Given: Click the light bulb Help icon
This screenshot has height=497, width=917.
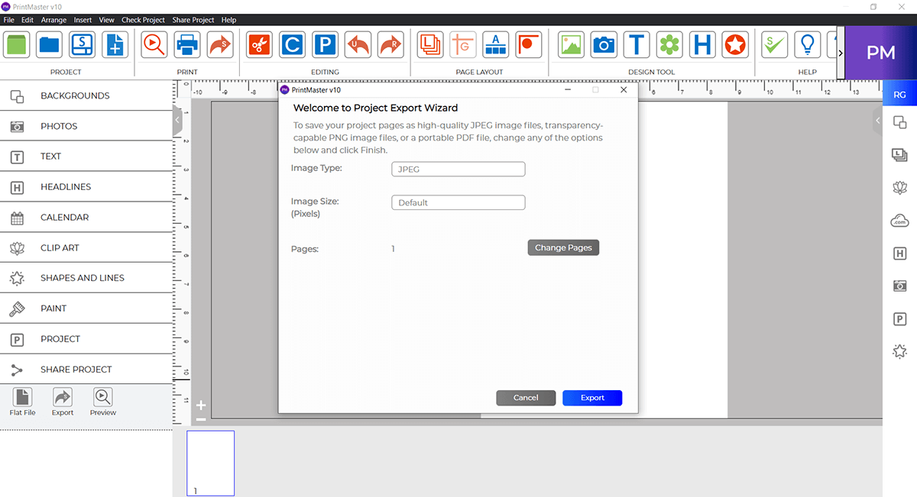Looking at the screenshot, I should tap(807, 44).
